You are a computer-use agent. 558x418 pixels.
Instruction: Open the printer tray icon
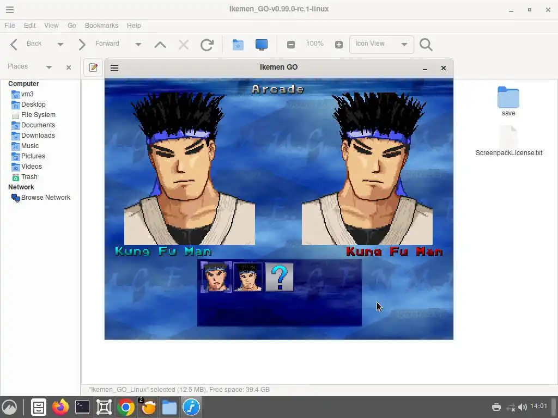click(x=496, y=407)
